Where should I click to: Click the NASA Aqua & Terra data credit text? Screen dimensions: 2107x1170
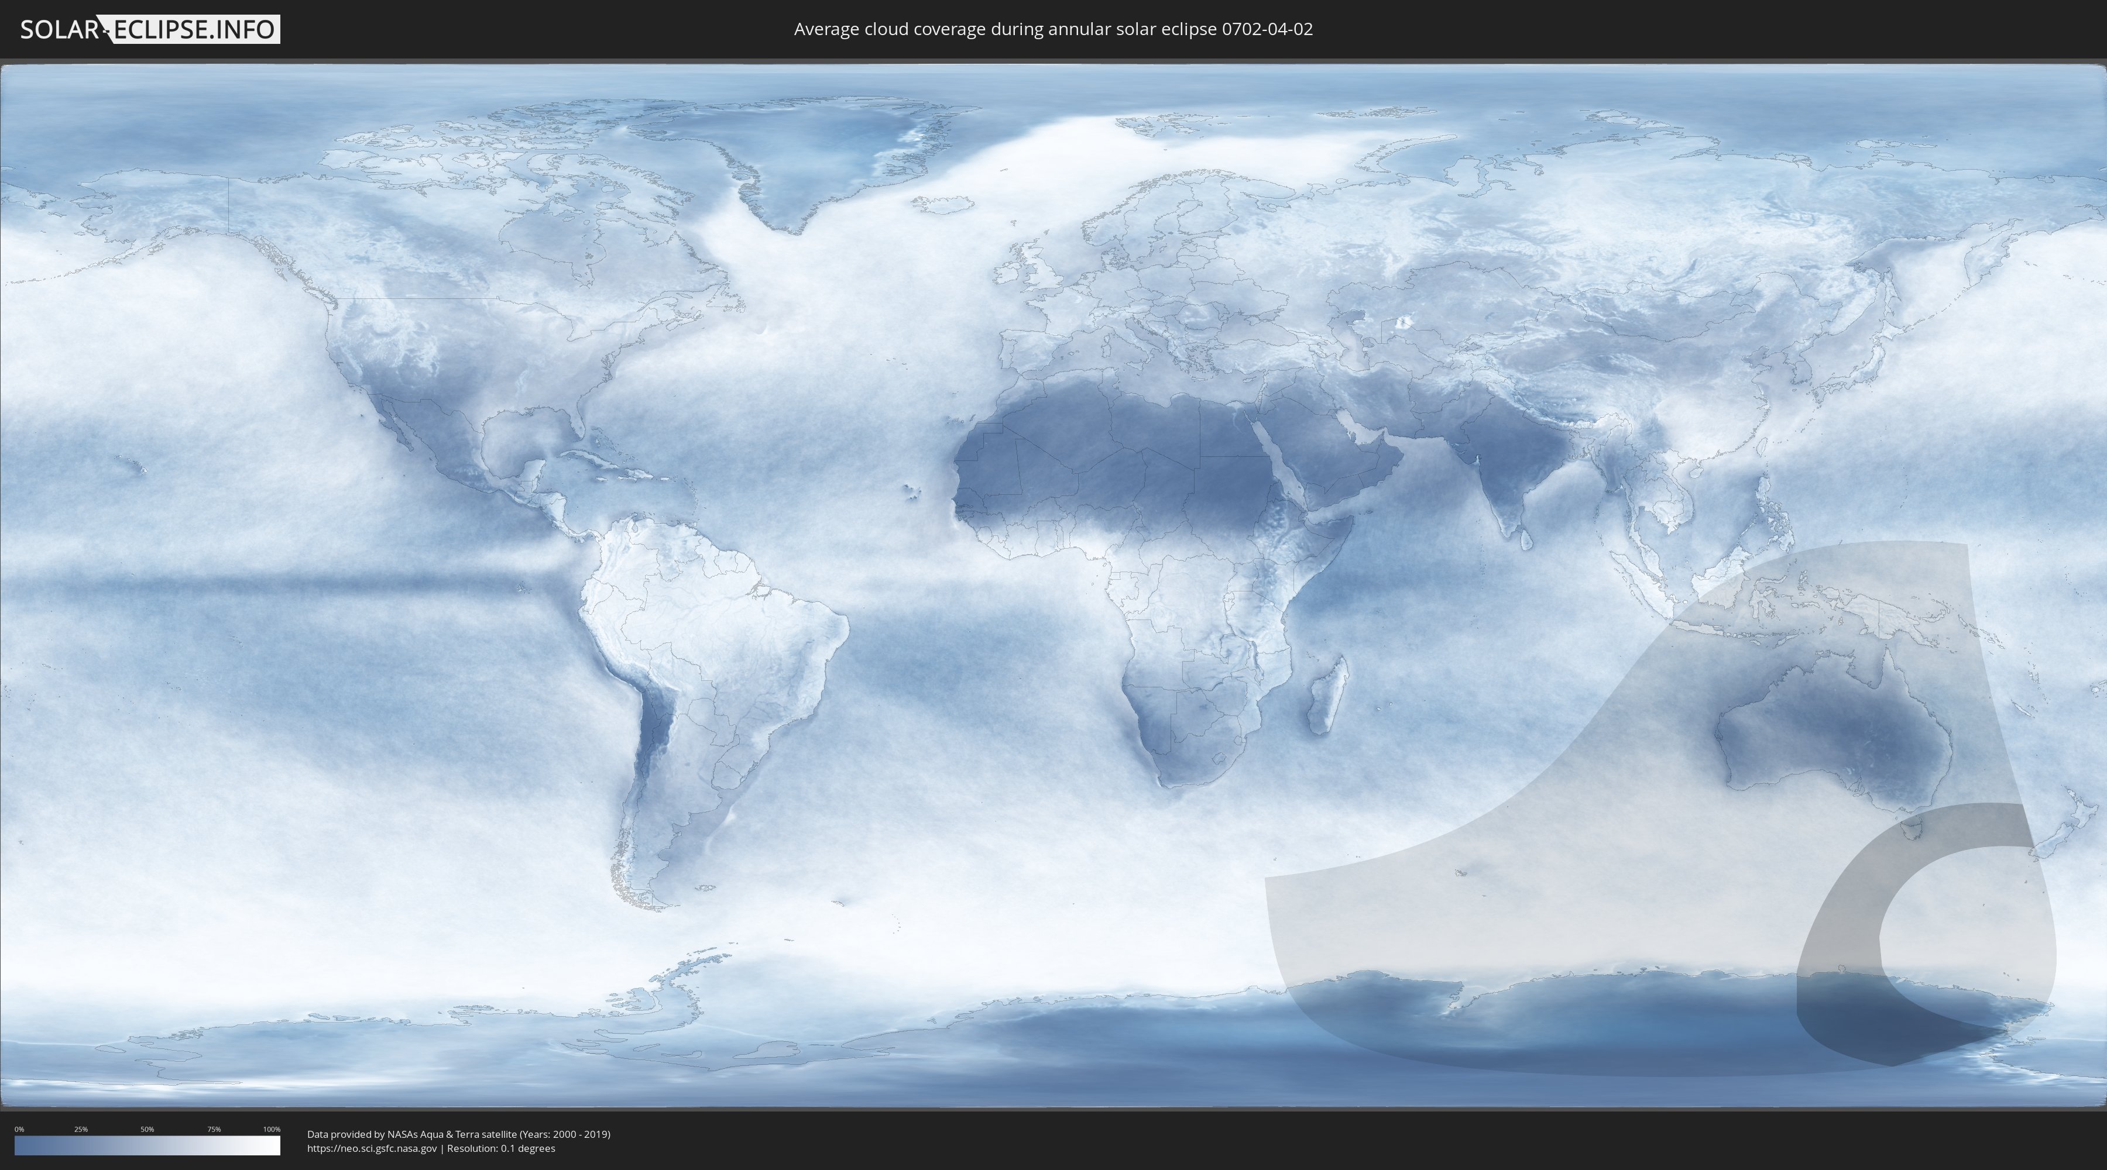pos(459,1134)
